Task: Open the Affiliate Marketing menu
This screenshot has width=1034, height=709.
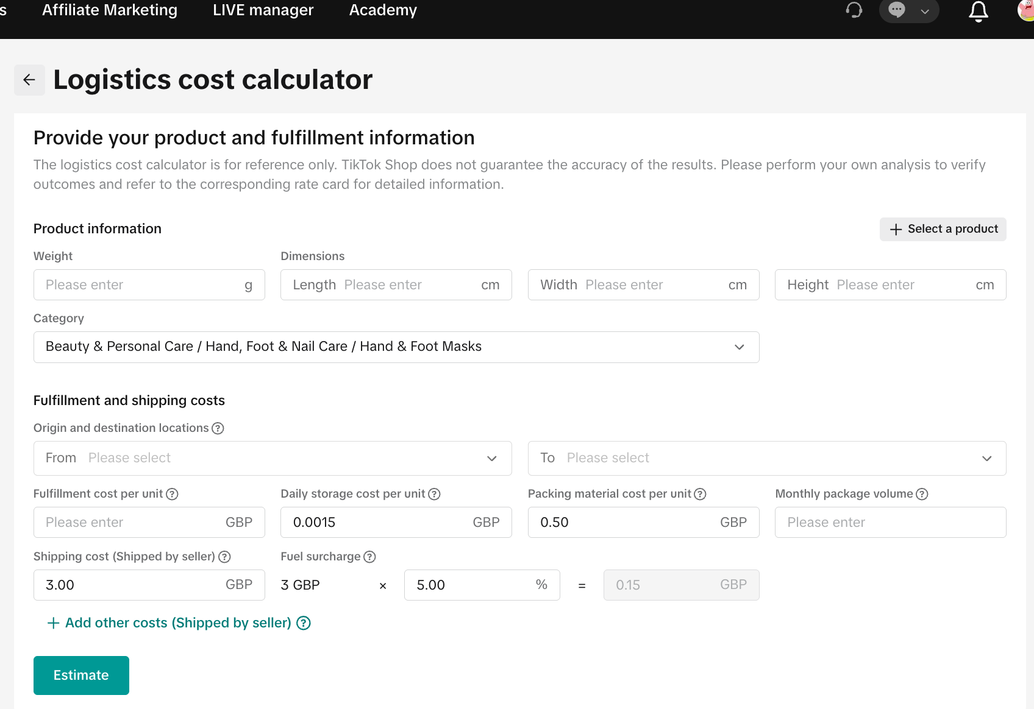Action: point(110,10)
